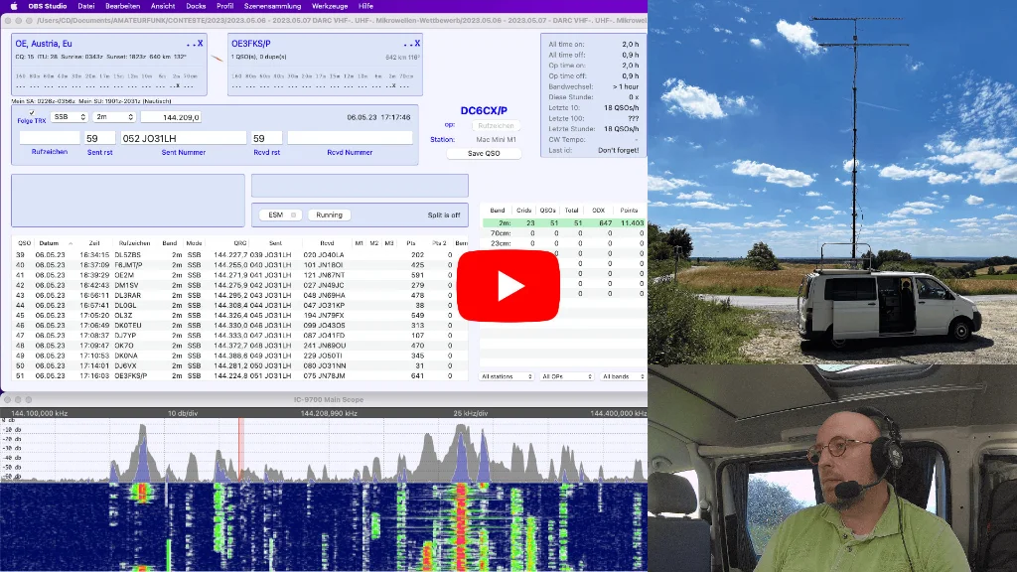Select log row with callsign DL3RAR
This screenshot has width=1017, height=572.
[240, 295]
